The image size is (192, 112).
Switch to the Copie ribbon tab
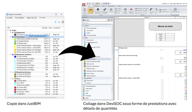pos(103,6)
